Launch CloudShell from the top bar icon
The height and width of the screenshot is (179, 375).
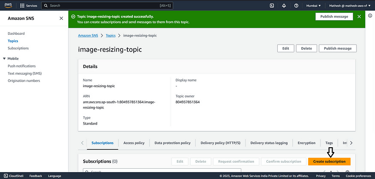[x=272, y=6]
